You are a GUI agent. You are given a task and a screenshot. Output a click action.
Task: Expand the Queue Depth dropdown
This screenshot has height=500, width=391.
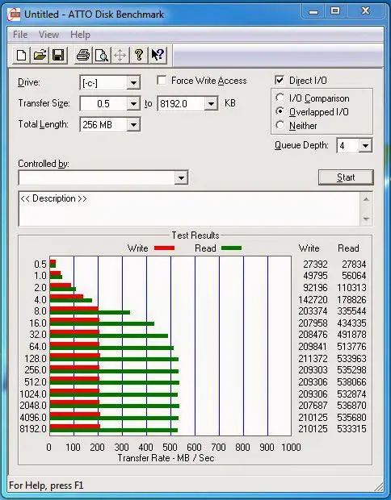(x=365, y=146)
